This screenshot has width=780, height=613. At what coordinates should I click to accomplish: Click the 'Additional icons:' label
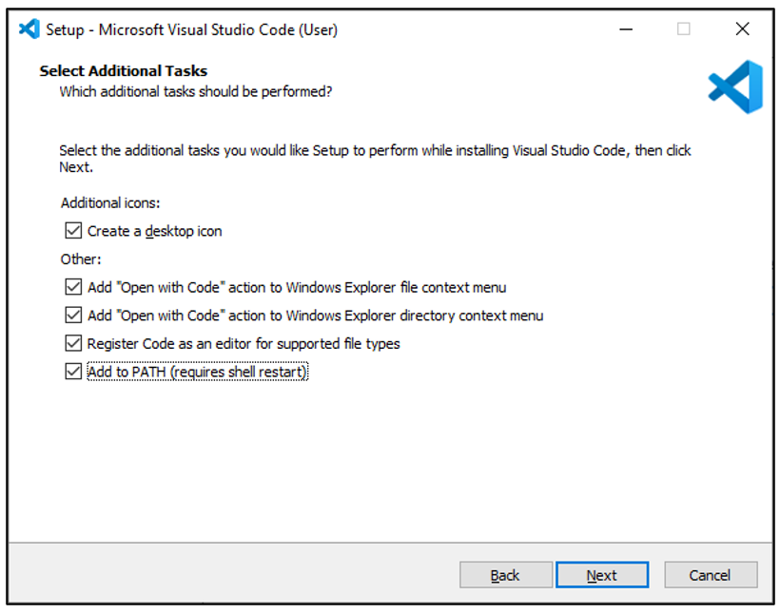tap(110, 202)
